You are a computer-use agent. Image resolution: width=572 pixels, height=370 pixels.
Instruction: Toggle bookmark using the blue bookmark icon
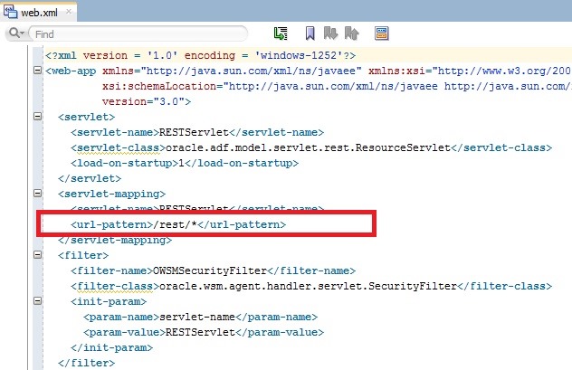click(x=310, y=33)
